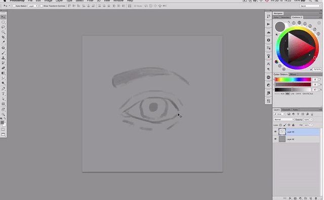The height and width of the screenshot is (200, 324).
Task: Open the layer filter Kind dropdown
Action: pos(279,114)
